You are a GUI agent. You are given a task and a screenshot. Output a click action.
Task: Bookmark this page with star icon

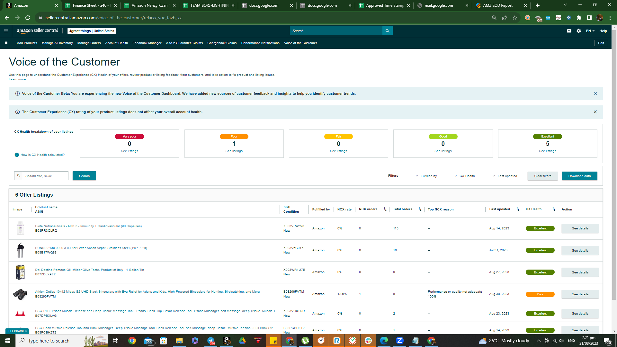515,18
